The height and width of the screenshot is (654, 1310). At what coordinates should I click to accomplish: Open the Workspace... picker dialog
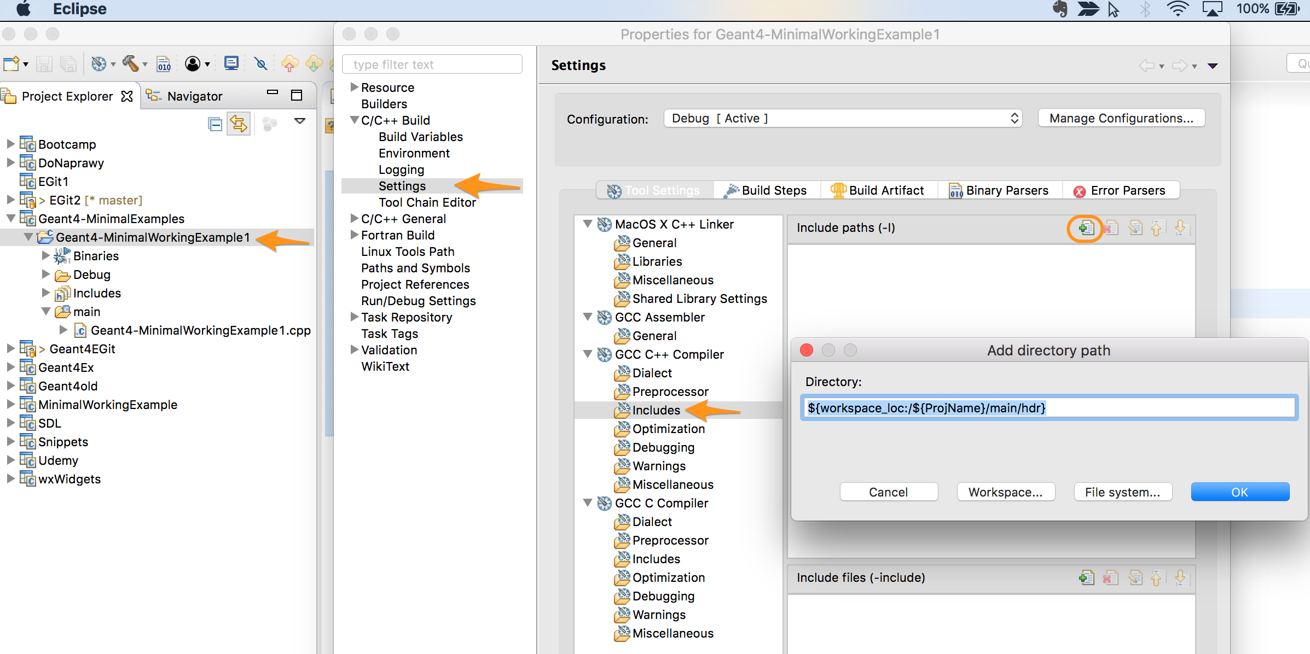pos(1006,492)
